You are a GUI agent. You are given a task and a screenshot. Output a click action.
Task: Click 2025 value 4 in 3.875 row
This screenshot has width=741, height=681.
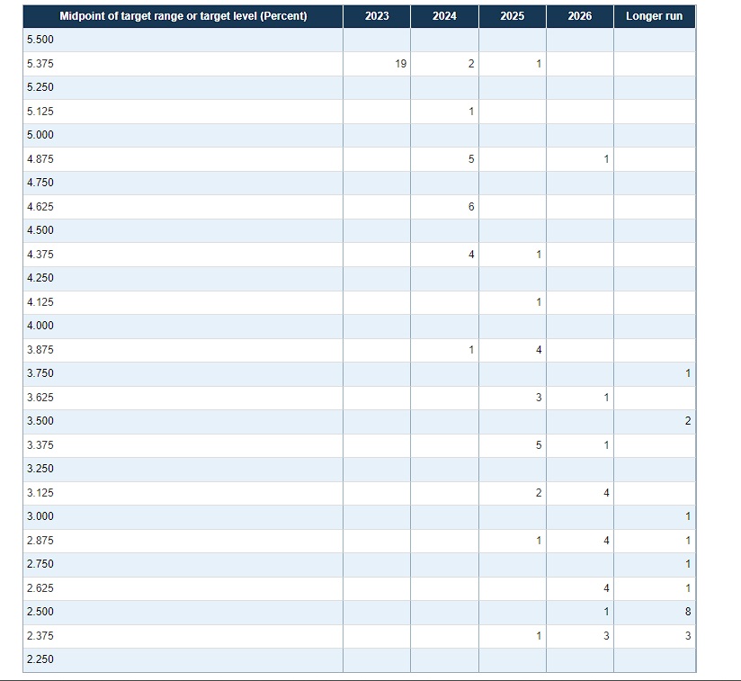coord(539,350)
